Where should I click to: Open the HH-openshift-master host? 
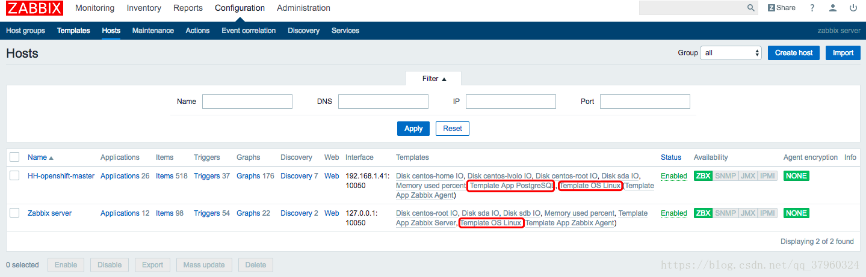point(61,176)
